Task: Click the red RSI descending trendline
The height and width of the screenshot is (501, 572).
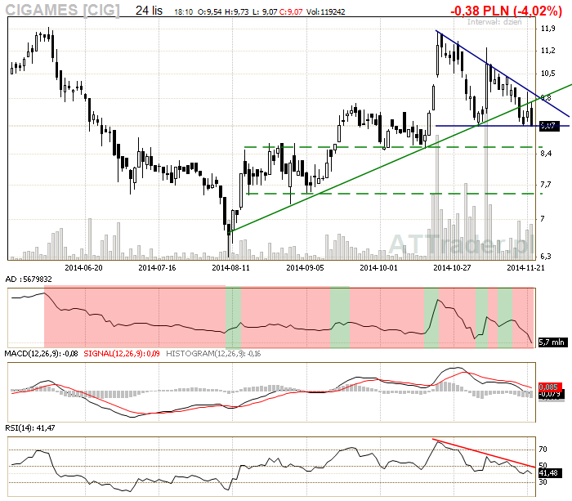Action: [484, 453]
